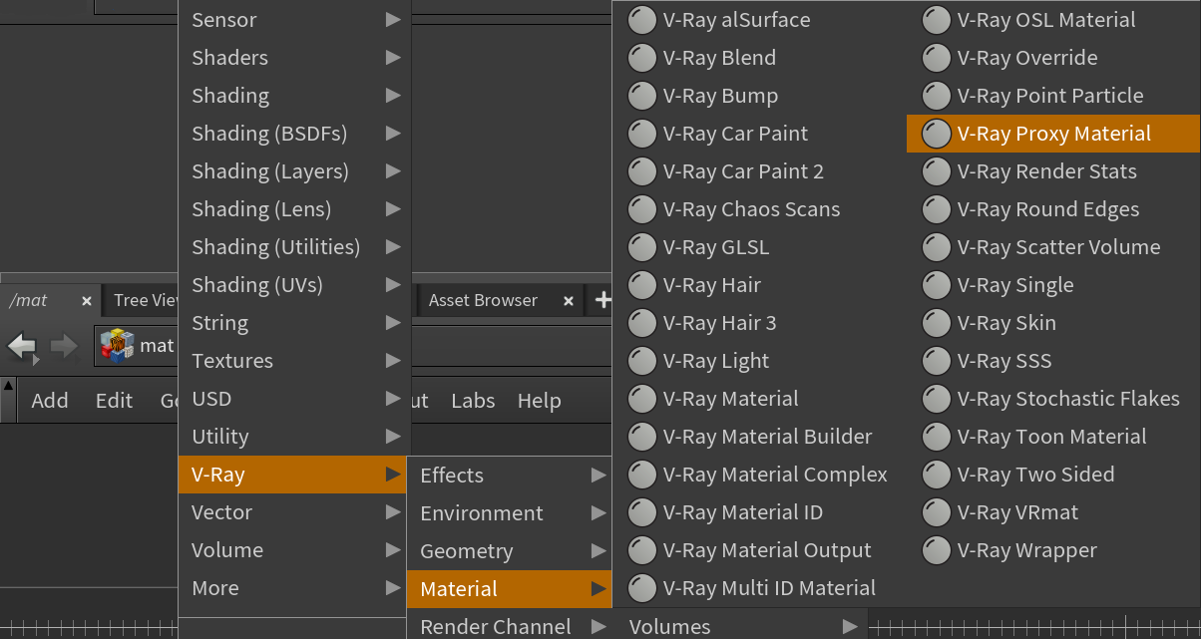Open the More submenu
The width and height of the screenshot is (1201, 639).
point(294,588)
